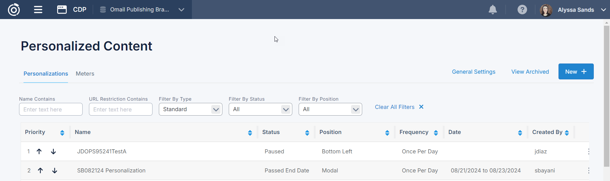
Task: Click the notifications bell icon
Action: [492, 10]
